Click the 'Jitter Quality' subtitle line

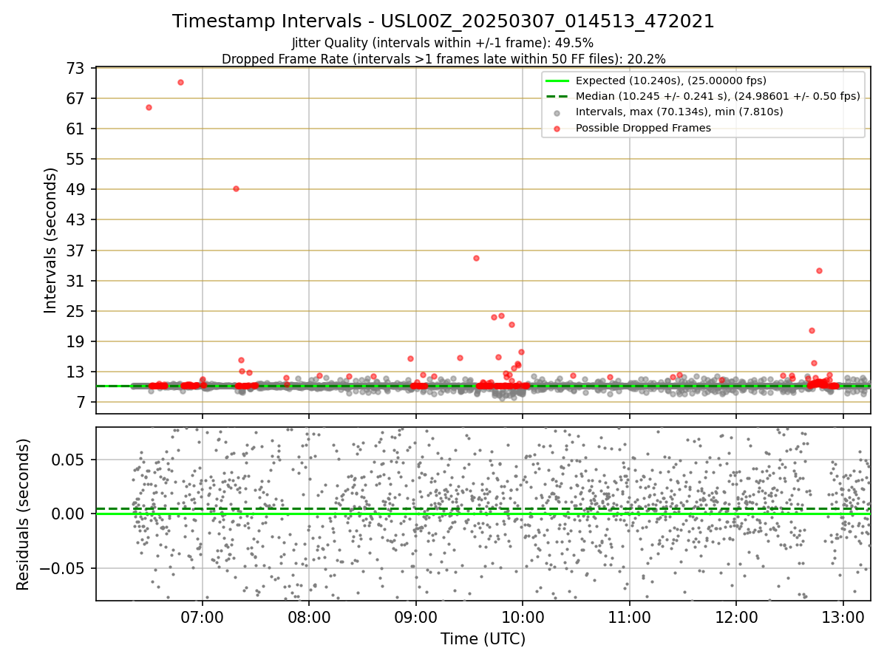point(443,43)
